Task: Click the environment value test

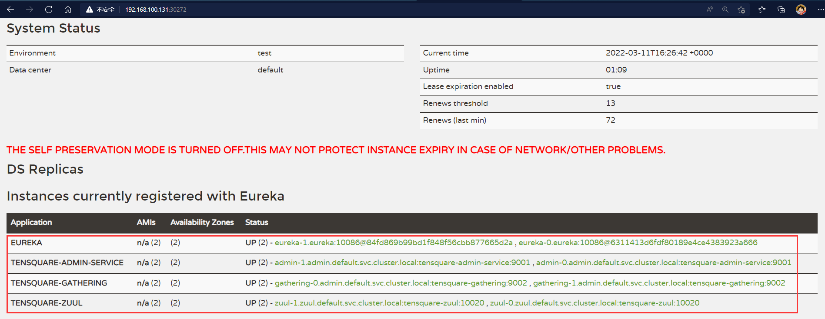Action: 264,53
